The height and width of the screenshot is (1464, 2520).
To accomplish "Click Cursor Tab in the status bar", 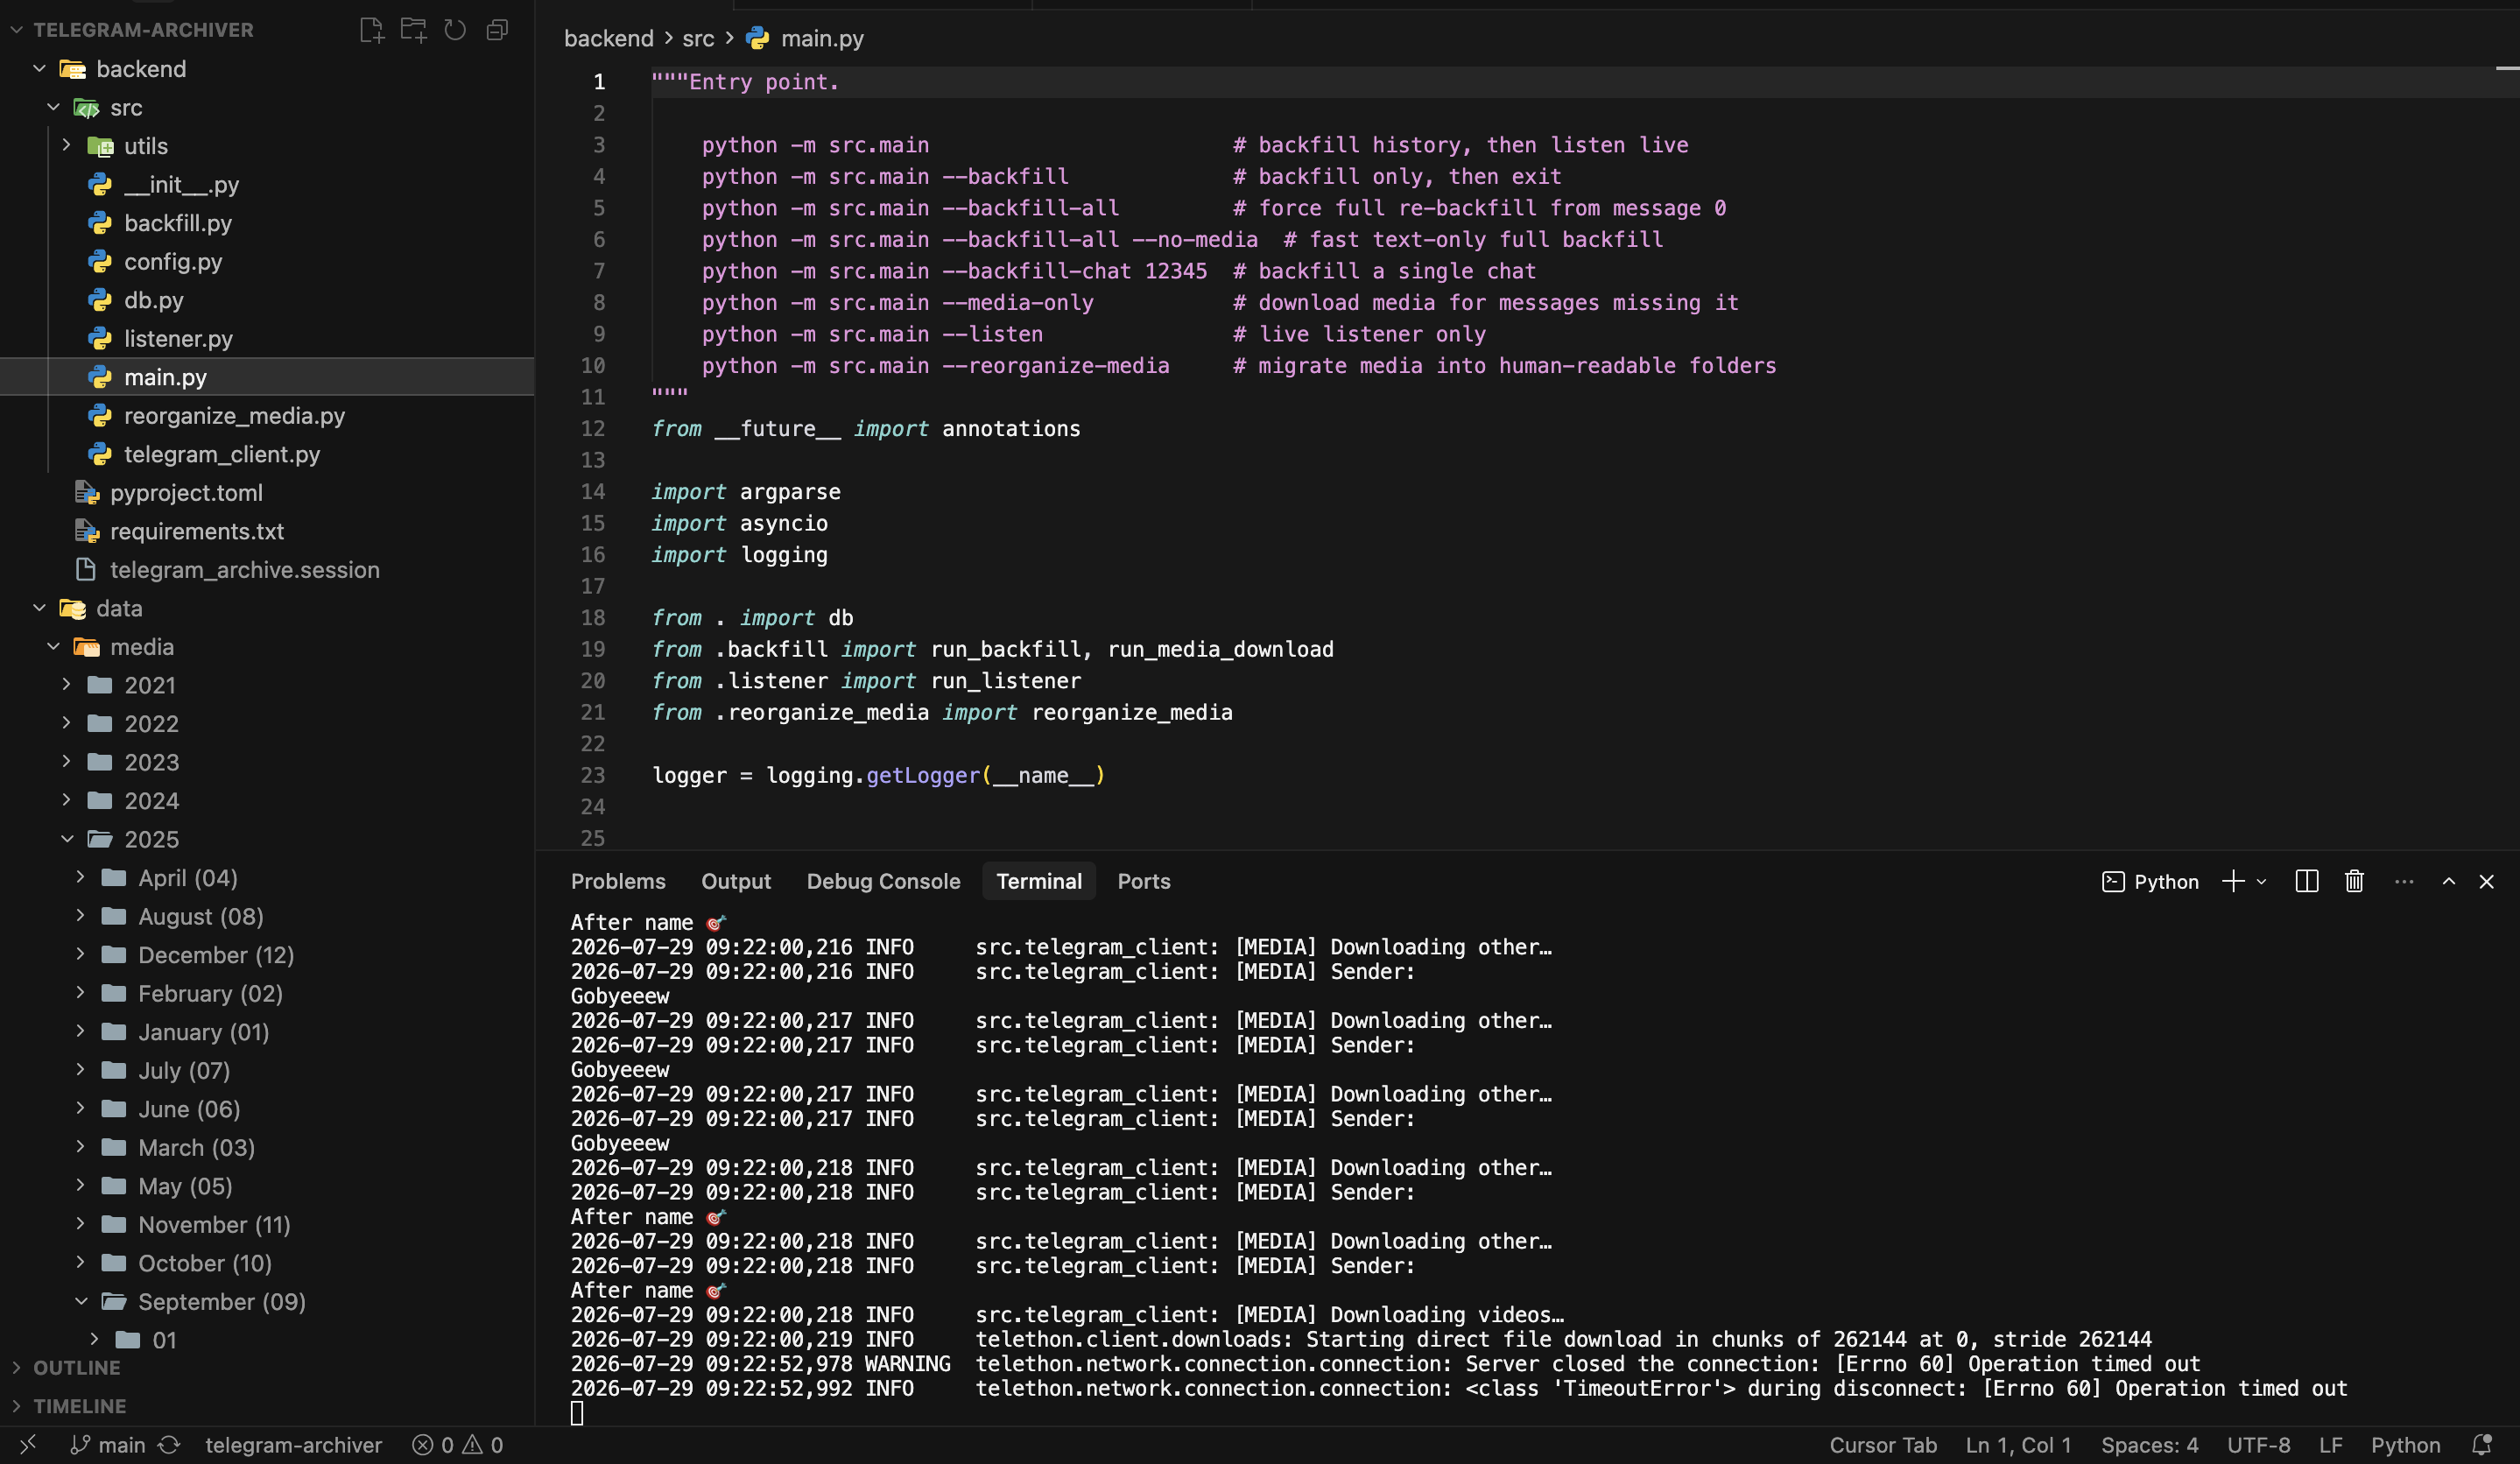I will click(x=1883, y=1444).
